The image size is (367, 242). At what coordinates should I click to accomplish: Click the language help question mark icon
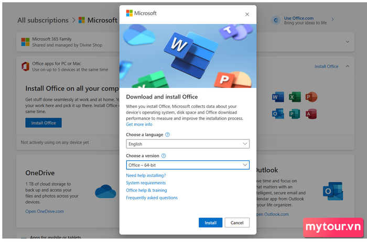coord(167,135)
